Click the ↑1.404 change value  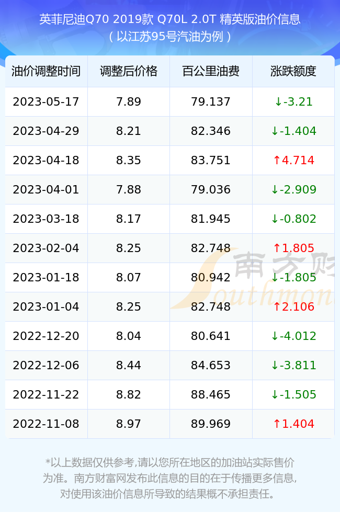point(293,424)
